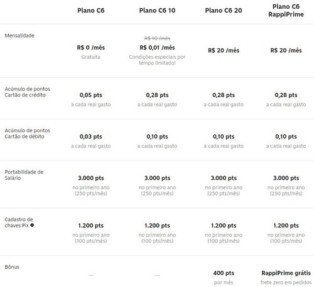
Task: Click Condições especiais por tempo limitado text
Action: pyautogui.click(x=157, y=60)
